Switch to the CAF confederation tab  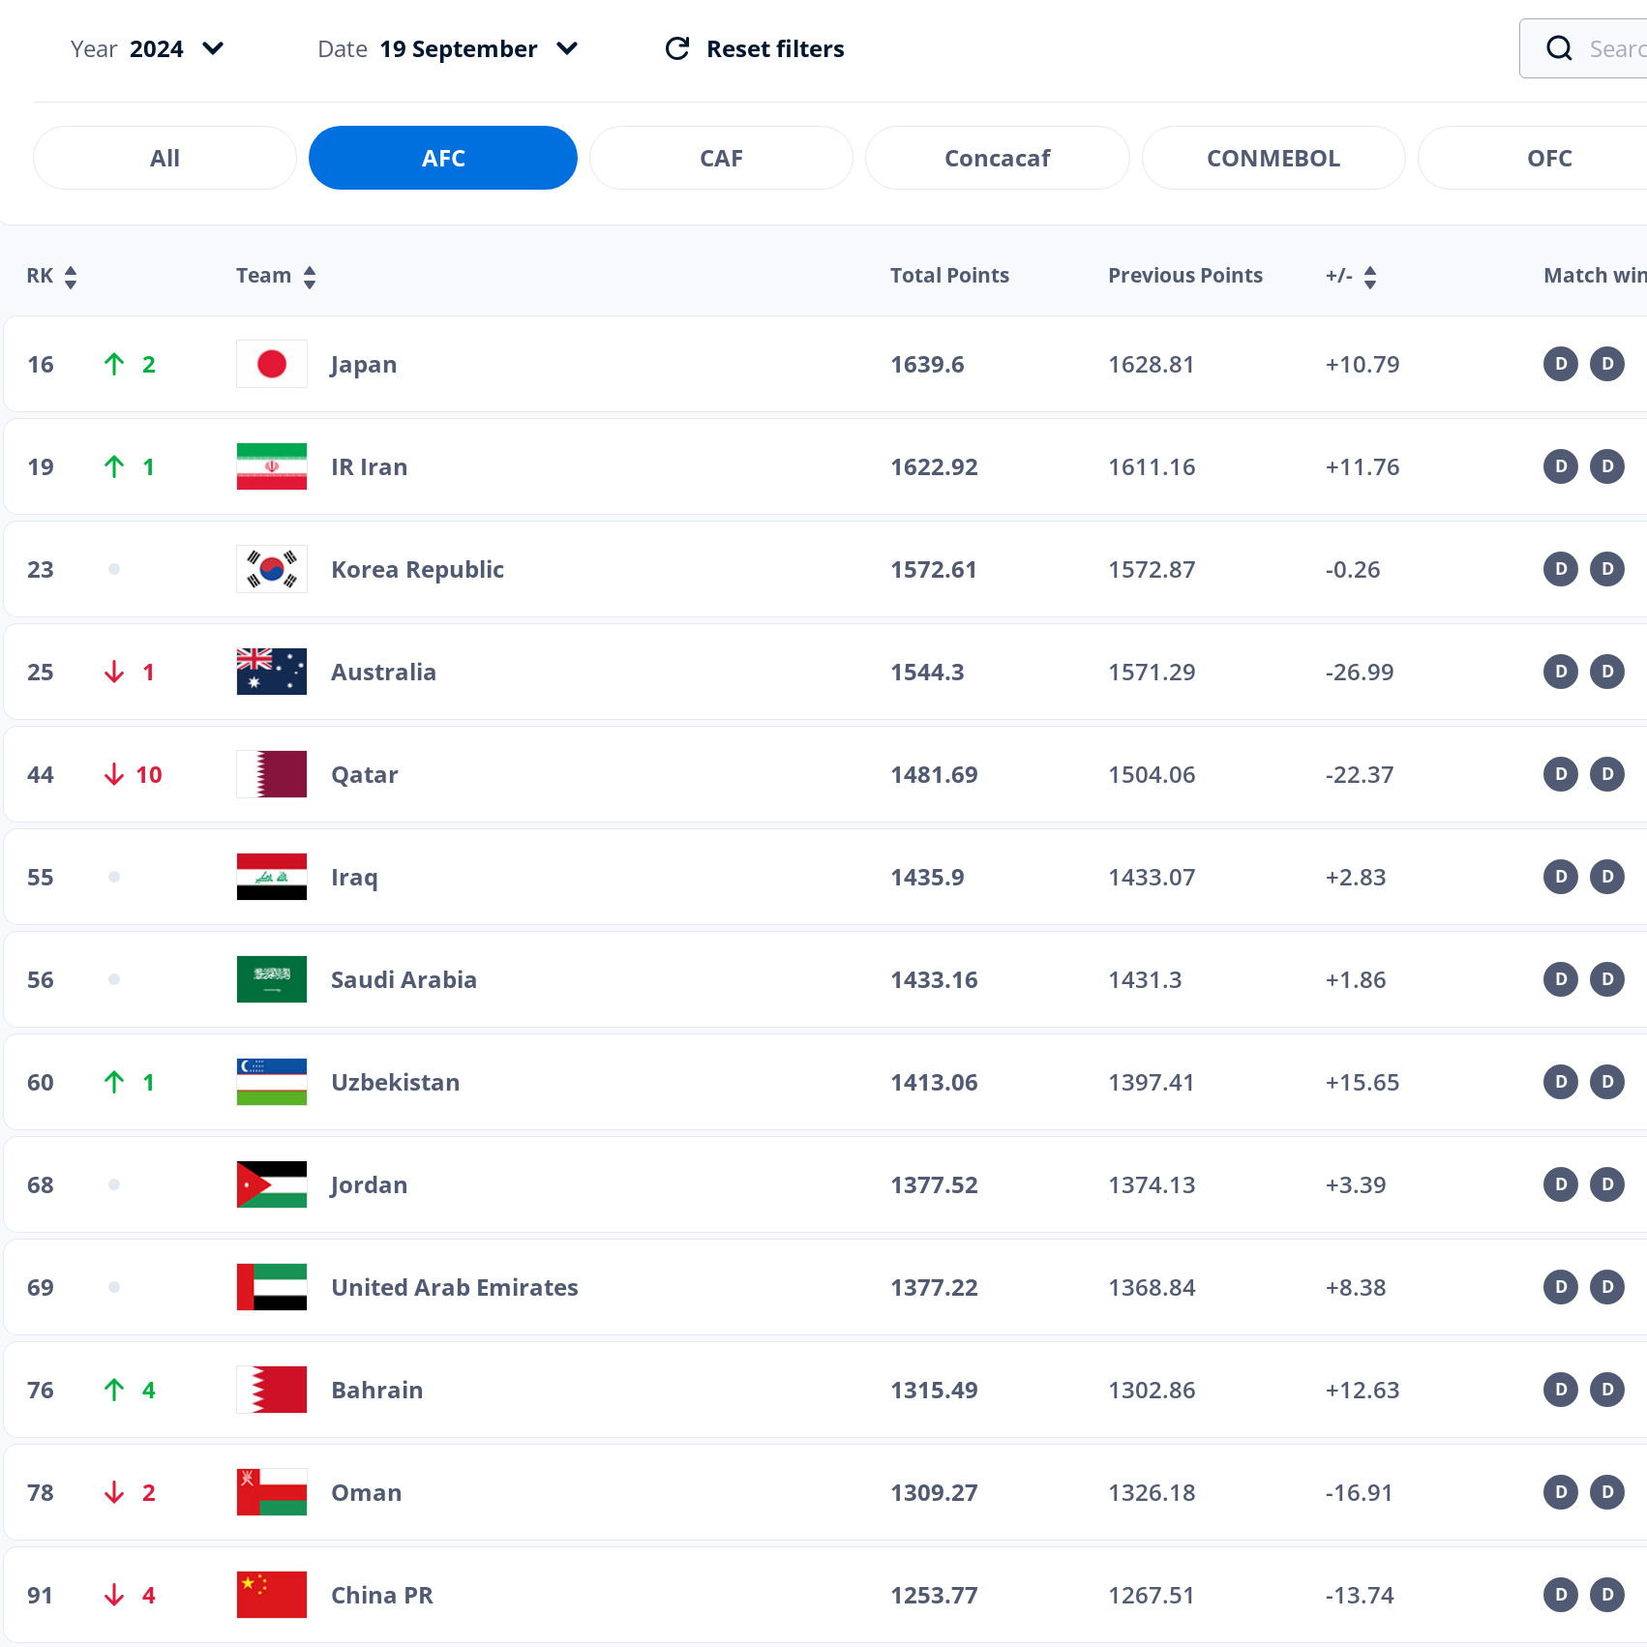721,158
